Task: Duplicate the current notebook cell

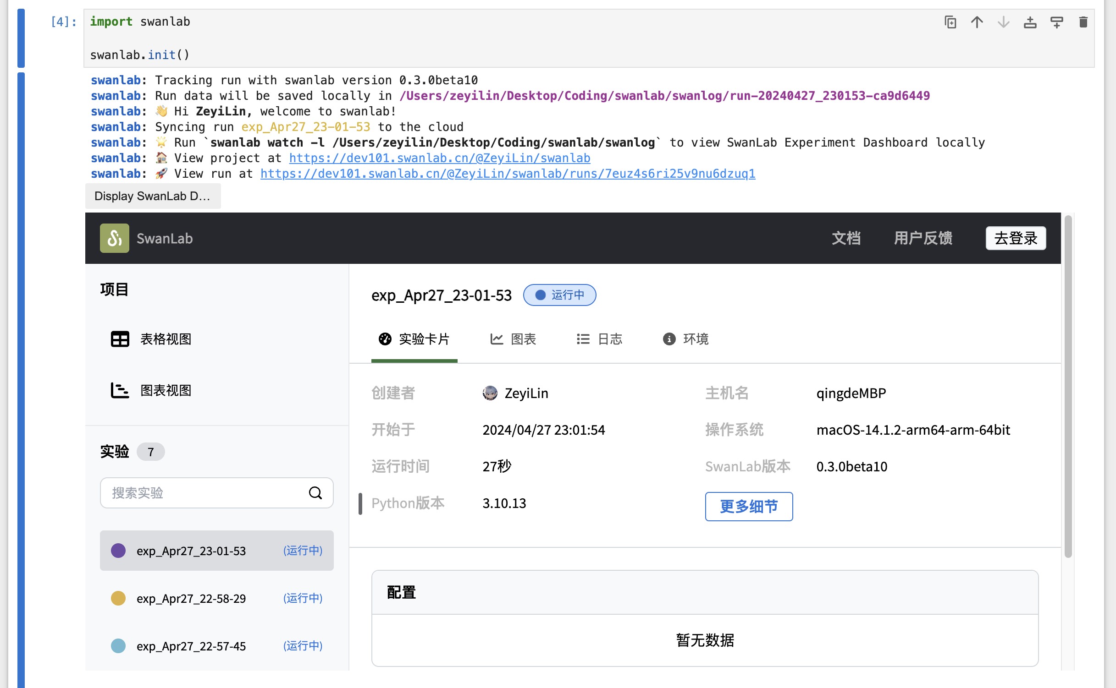Action: 950,22
